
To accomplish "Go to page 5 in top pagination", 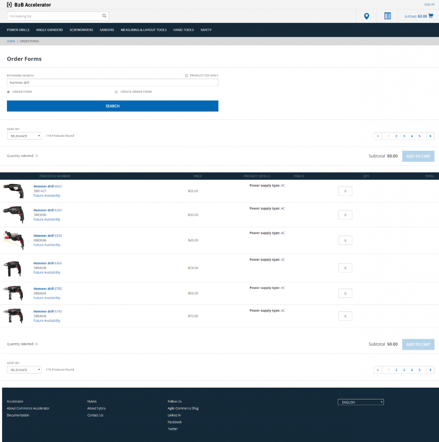I will click(x=420, y=136).
